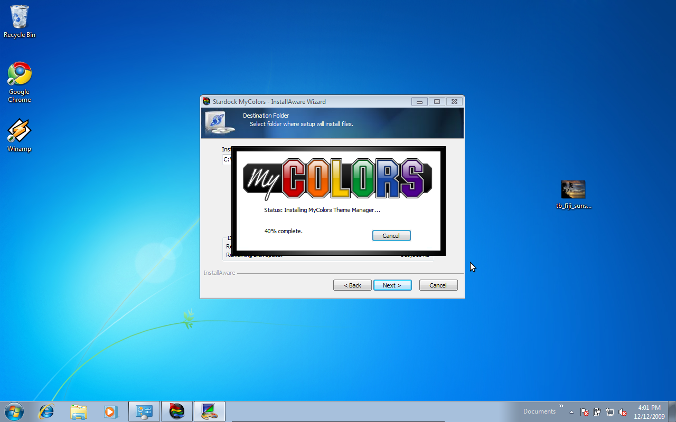
Task: Expand the Documents toolbar chevron
Action: point(561,407)
